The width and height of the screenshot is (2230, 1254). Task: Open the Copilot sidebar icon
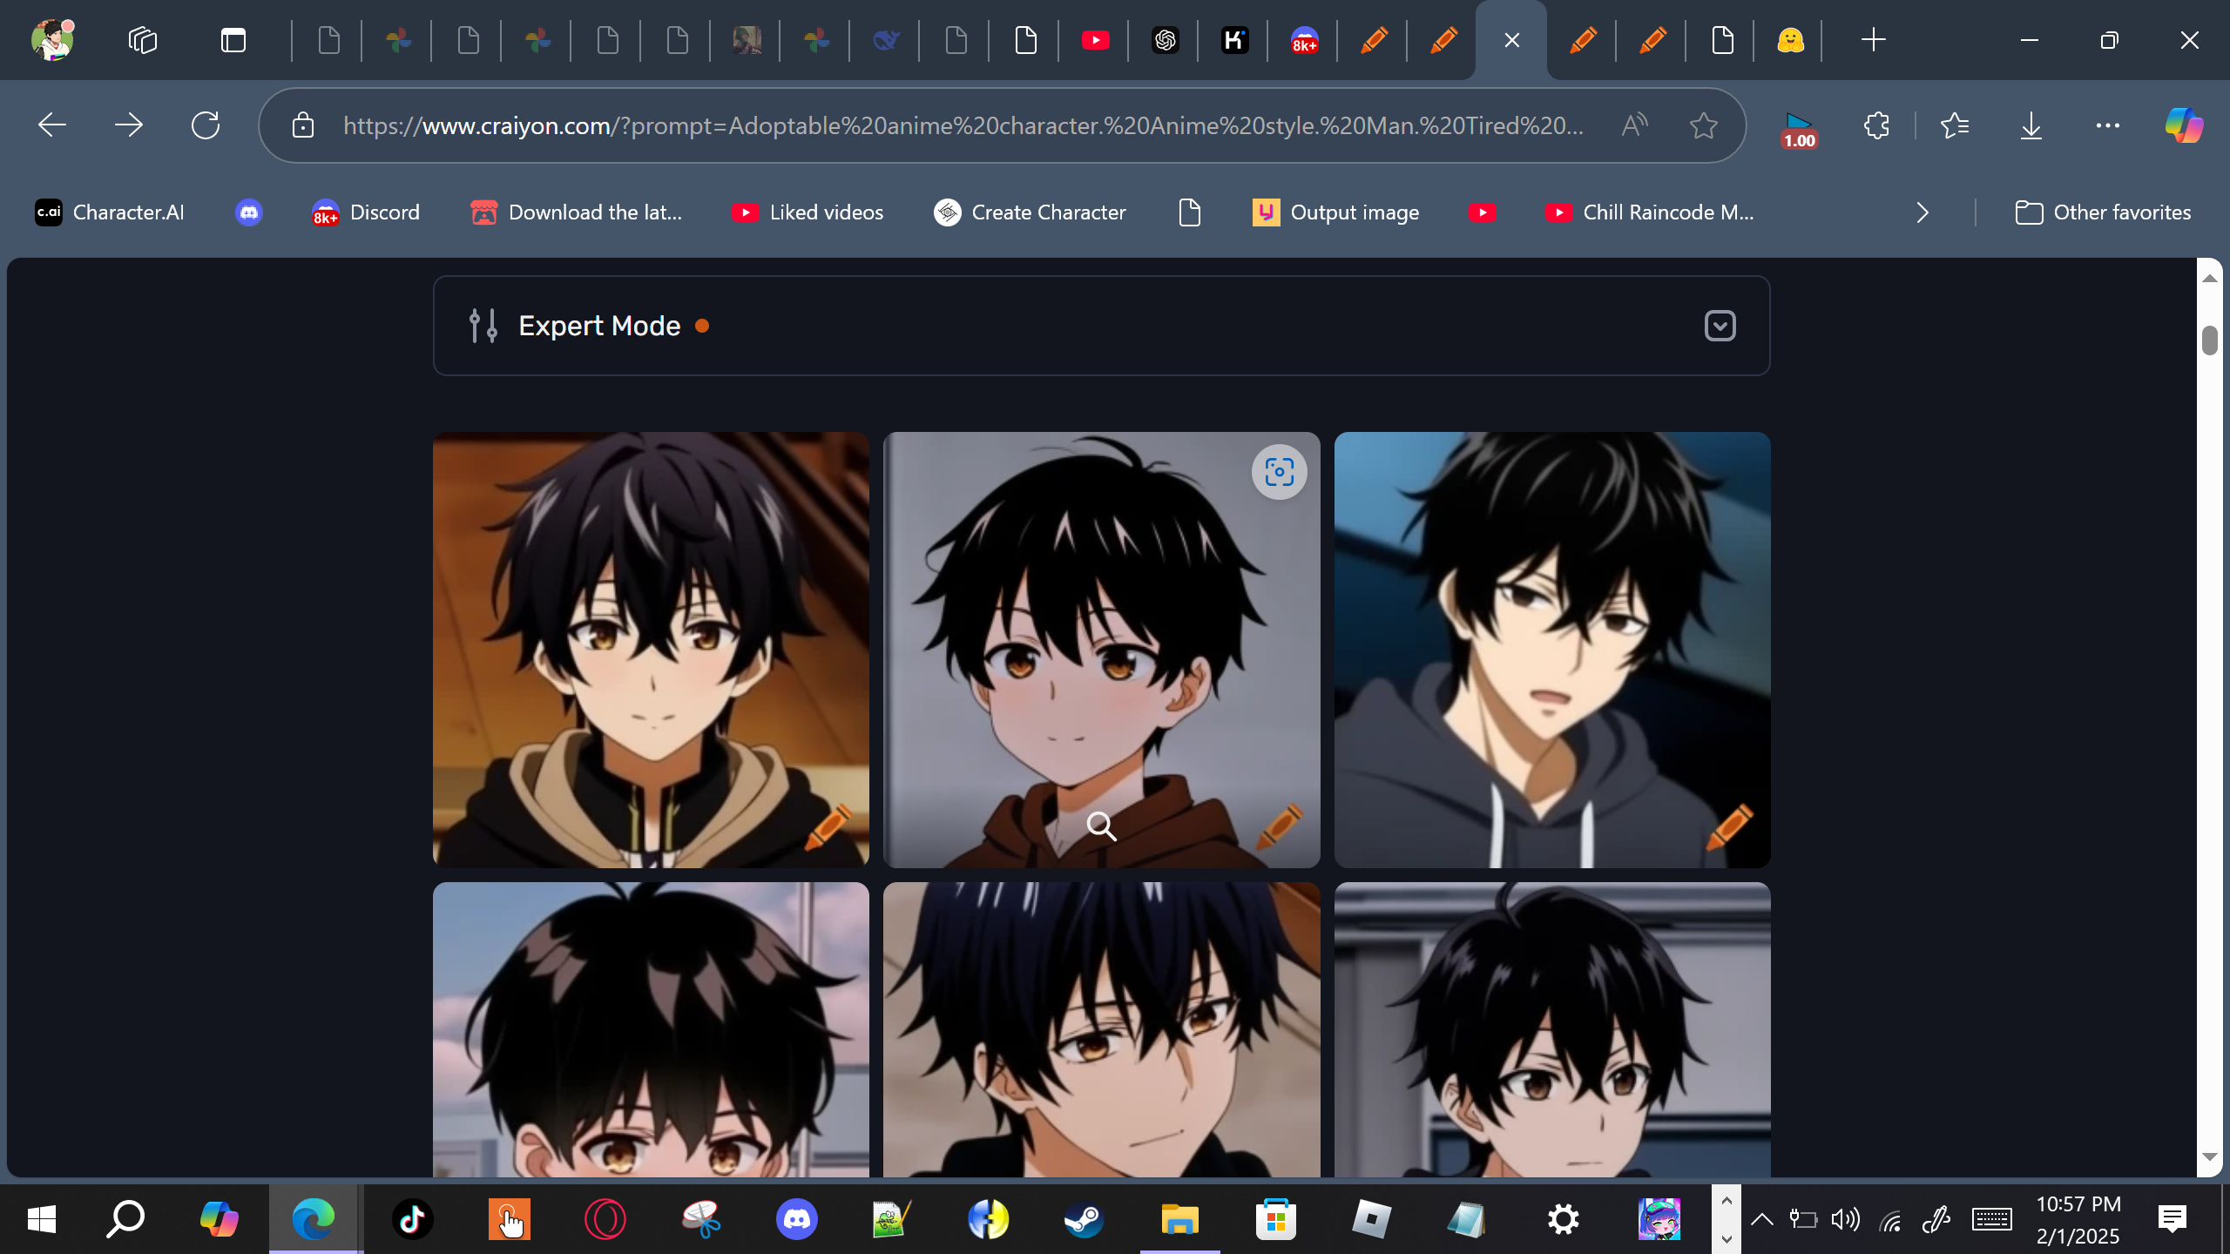[x=2184, y=125]
